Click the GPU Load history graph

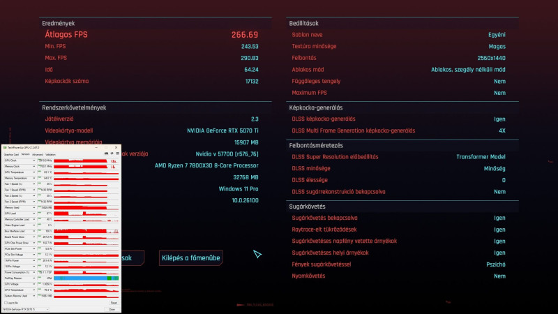pyautogui.click(x=86, y=214)
